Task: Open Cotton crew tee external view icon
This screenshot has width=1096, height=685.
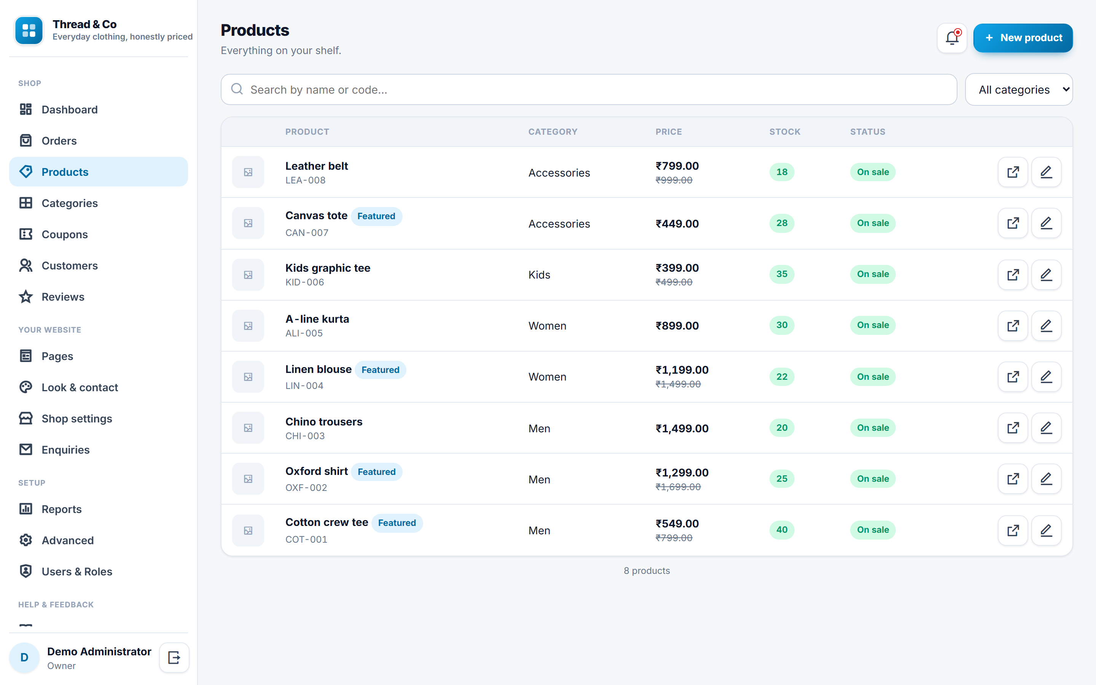Action: point(1013,530)
